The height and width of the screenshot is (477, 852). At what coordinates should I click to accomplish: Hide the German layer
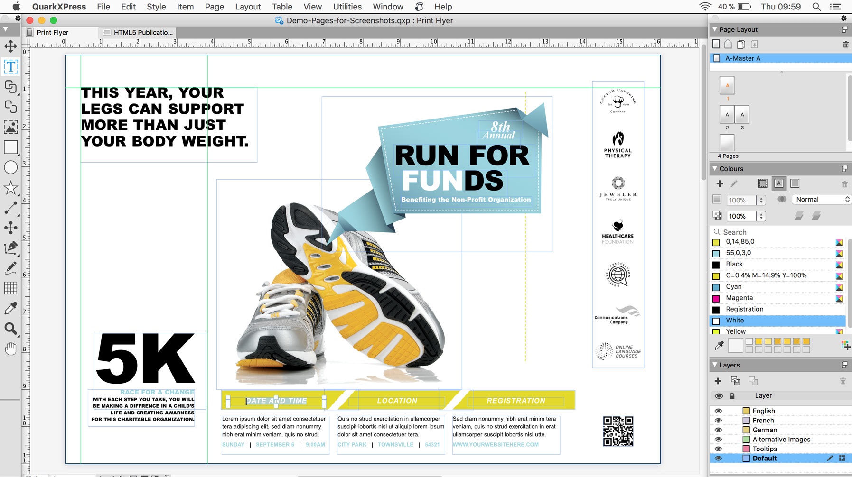click(x=718, y=430)
